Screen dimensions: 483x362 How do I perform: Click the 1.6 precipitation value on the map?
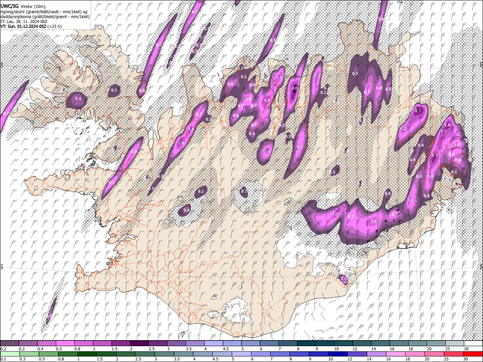coord(181,143)
